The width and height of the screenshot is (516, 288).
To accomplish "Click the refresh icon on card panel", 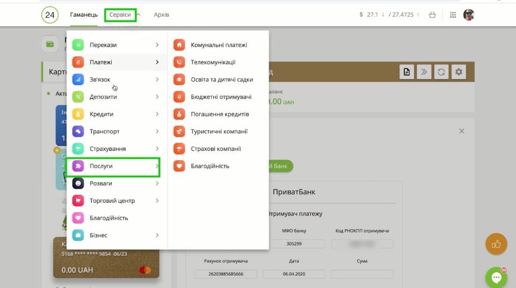I will pos(441,72).
